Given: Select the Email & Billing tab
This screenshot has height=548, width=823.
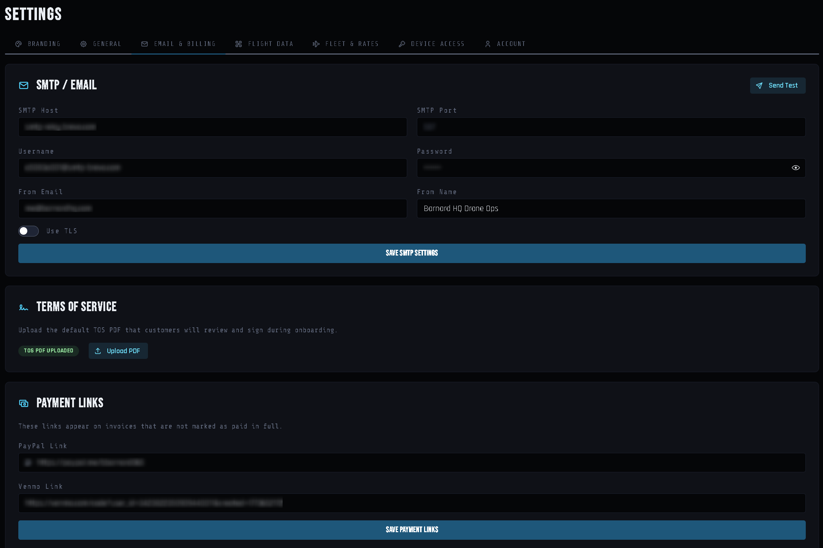Looking at the screenshot, I should pos(178,44).
